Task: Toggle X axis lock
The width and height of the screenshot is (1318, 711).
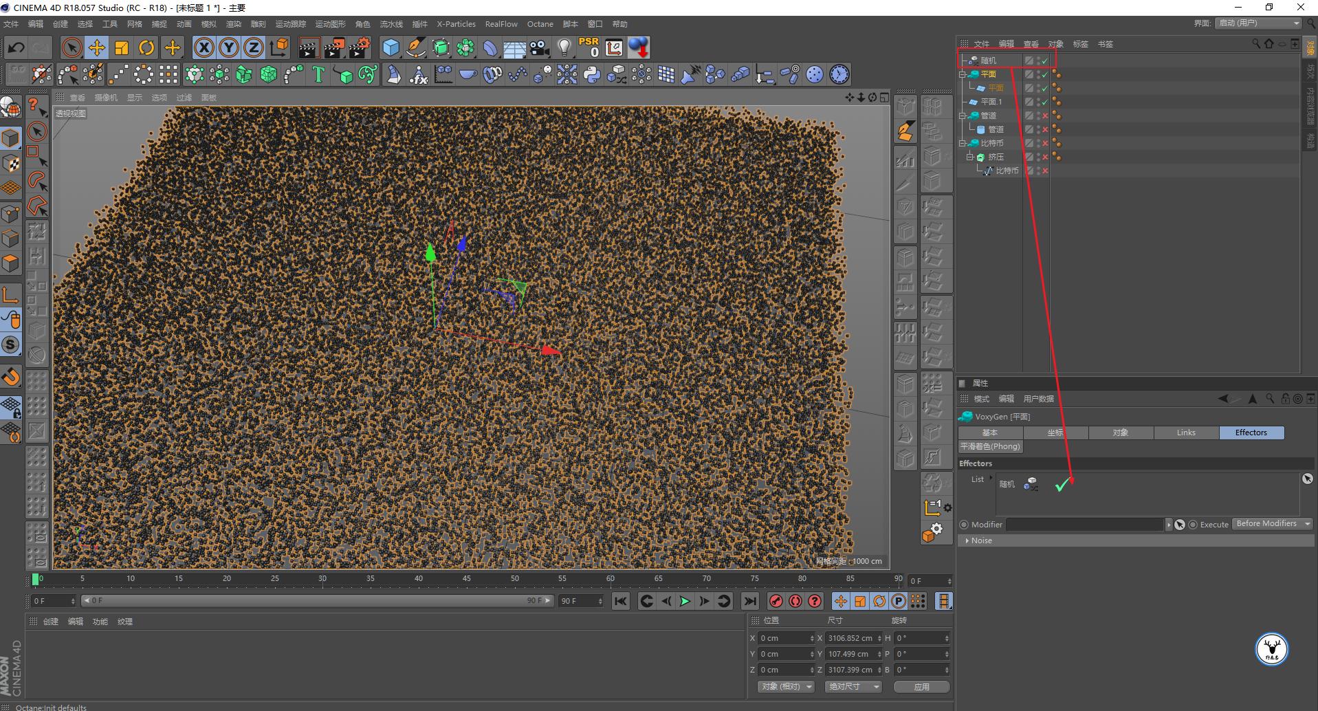Action: coord(204,47)
